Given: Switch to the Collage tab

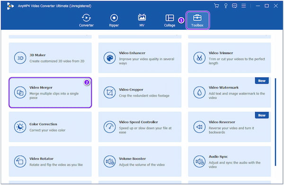Looking at the screenshot, I should tap(169, 20).
